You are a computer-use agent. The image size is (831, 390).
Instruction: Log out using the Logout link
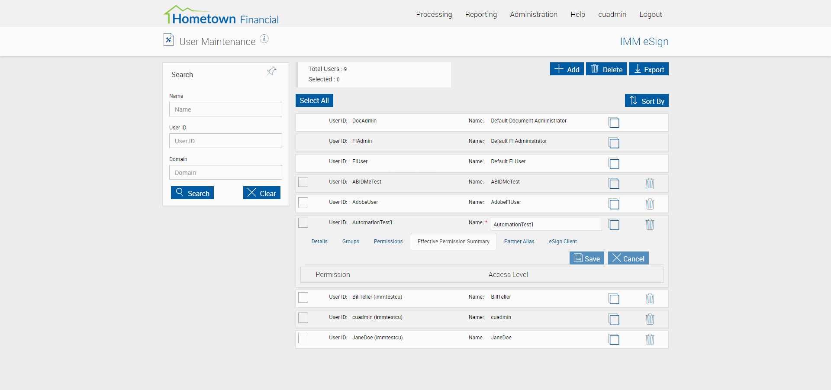click(x=651, y=14)
